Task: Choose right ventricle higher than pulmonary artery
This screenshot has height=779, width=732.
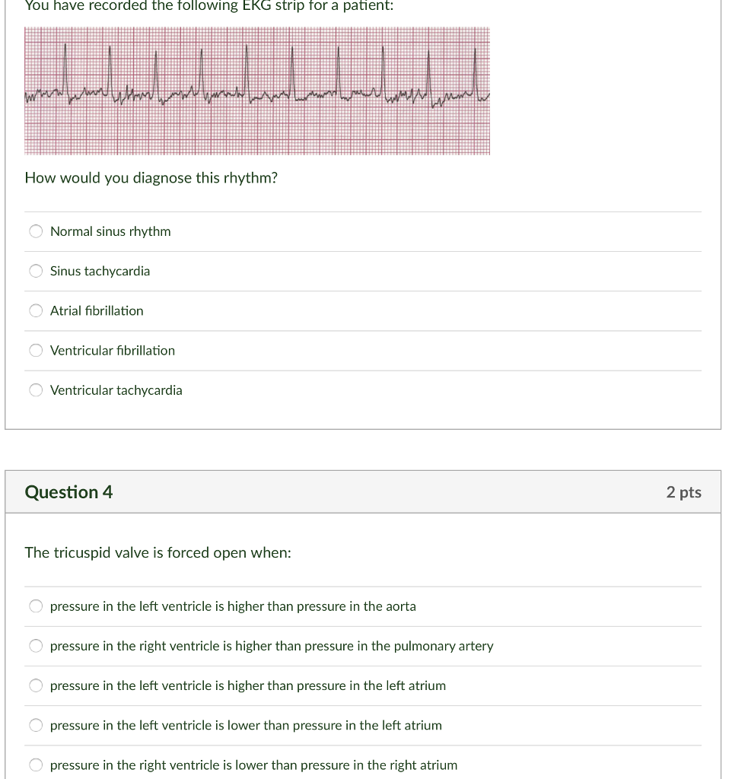Action: pyautogui.click(x=36, y=646)
